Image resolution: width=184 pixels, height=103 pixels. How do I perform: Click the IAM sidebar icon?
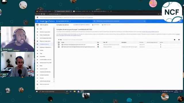coord(37,29)
